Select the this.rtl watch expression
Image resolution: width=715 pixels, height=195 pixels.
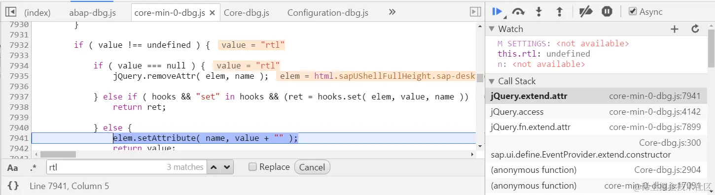[543, 54]
